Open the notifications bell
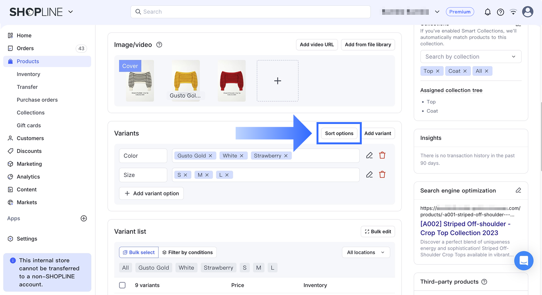 click(x=488, y=12)
